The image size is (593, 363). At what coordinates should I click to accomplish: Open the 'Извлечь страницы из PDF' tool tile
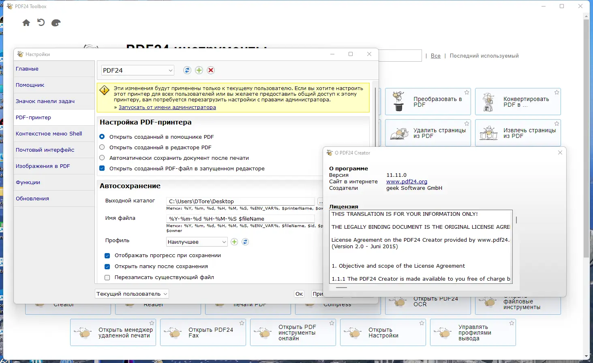(518, 133)
